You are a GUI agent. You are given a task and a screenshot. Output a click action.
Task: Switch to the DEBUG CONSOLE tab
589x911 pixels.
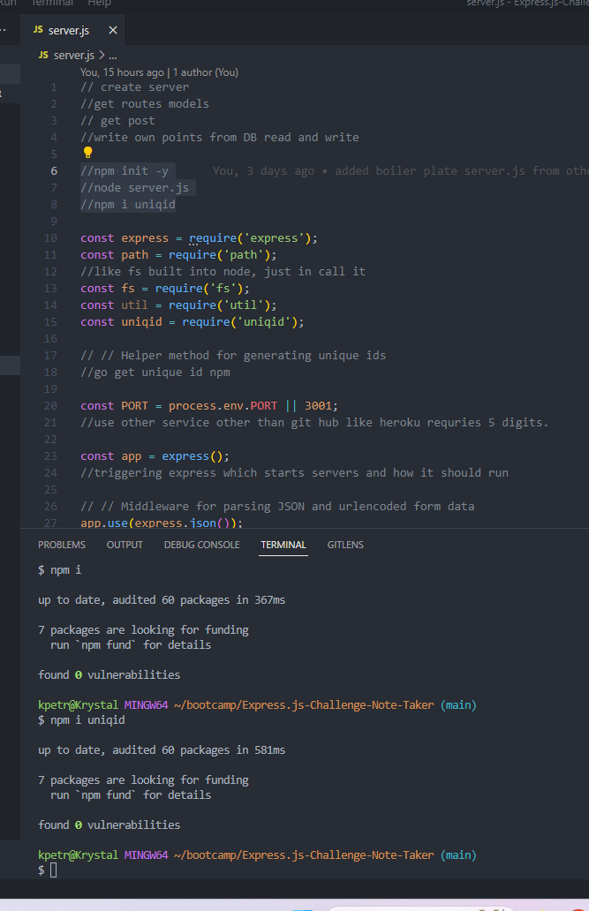point(201,545)
